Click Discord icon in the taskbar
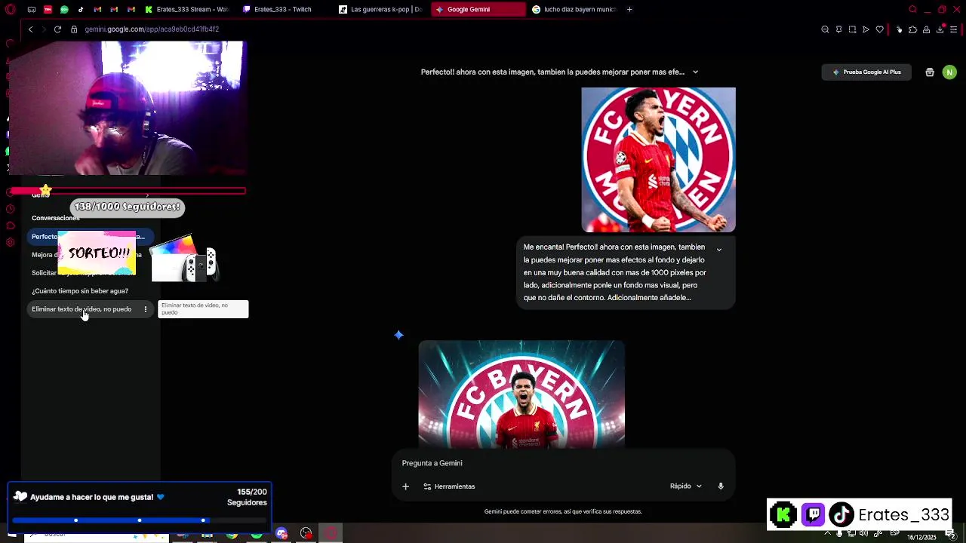Viewport: 966px width, 543px height. click(281, 534)
